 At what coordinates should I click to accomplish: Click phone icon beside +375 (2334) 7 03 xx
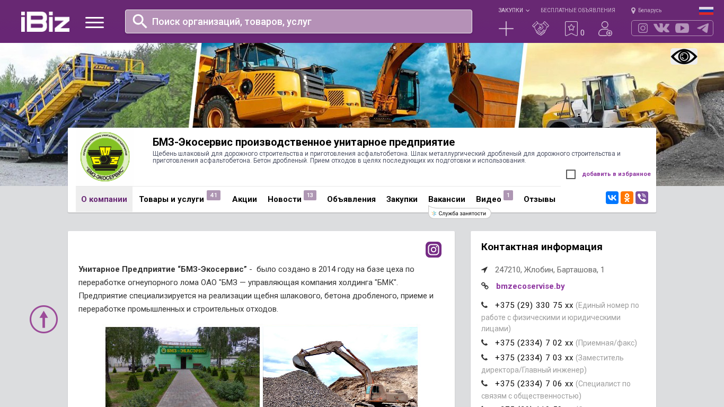click(x=484, y=358)
